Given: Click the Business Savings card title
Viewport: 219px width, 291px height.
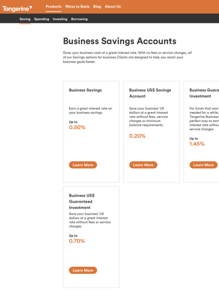Looking at the screenshot, I should tap(85, 90).
